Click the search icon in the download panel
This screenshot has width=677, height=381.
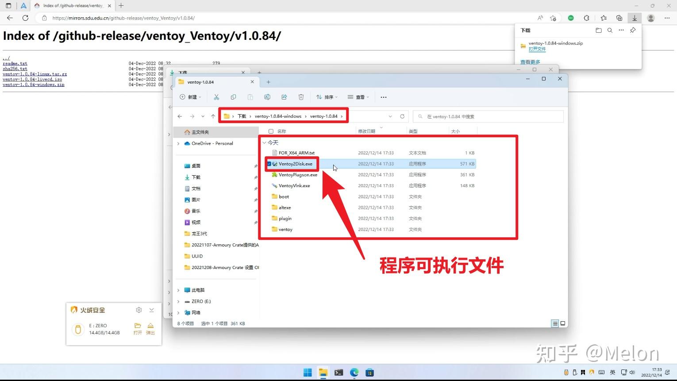click(x=610, y=30)
